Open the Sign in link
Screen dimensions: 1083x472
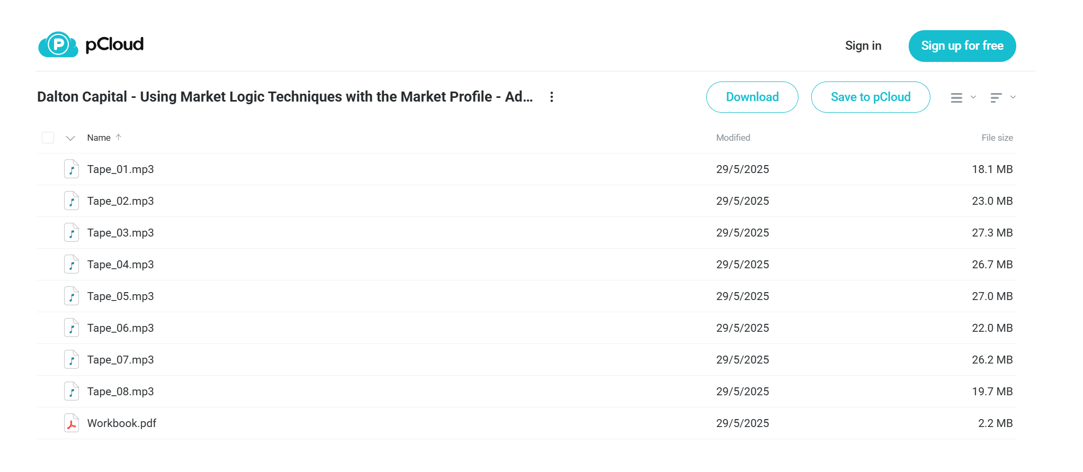863,46
